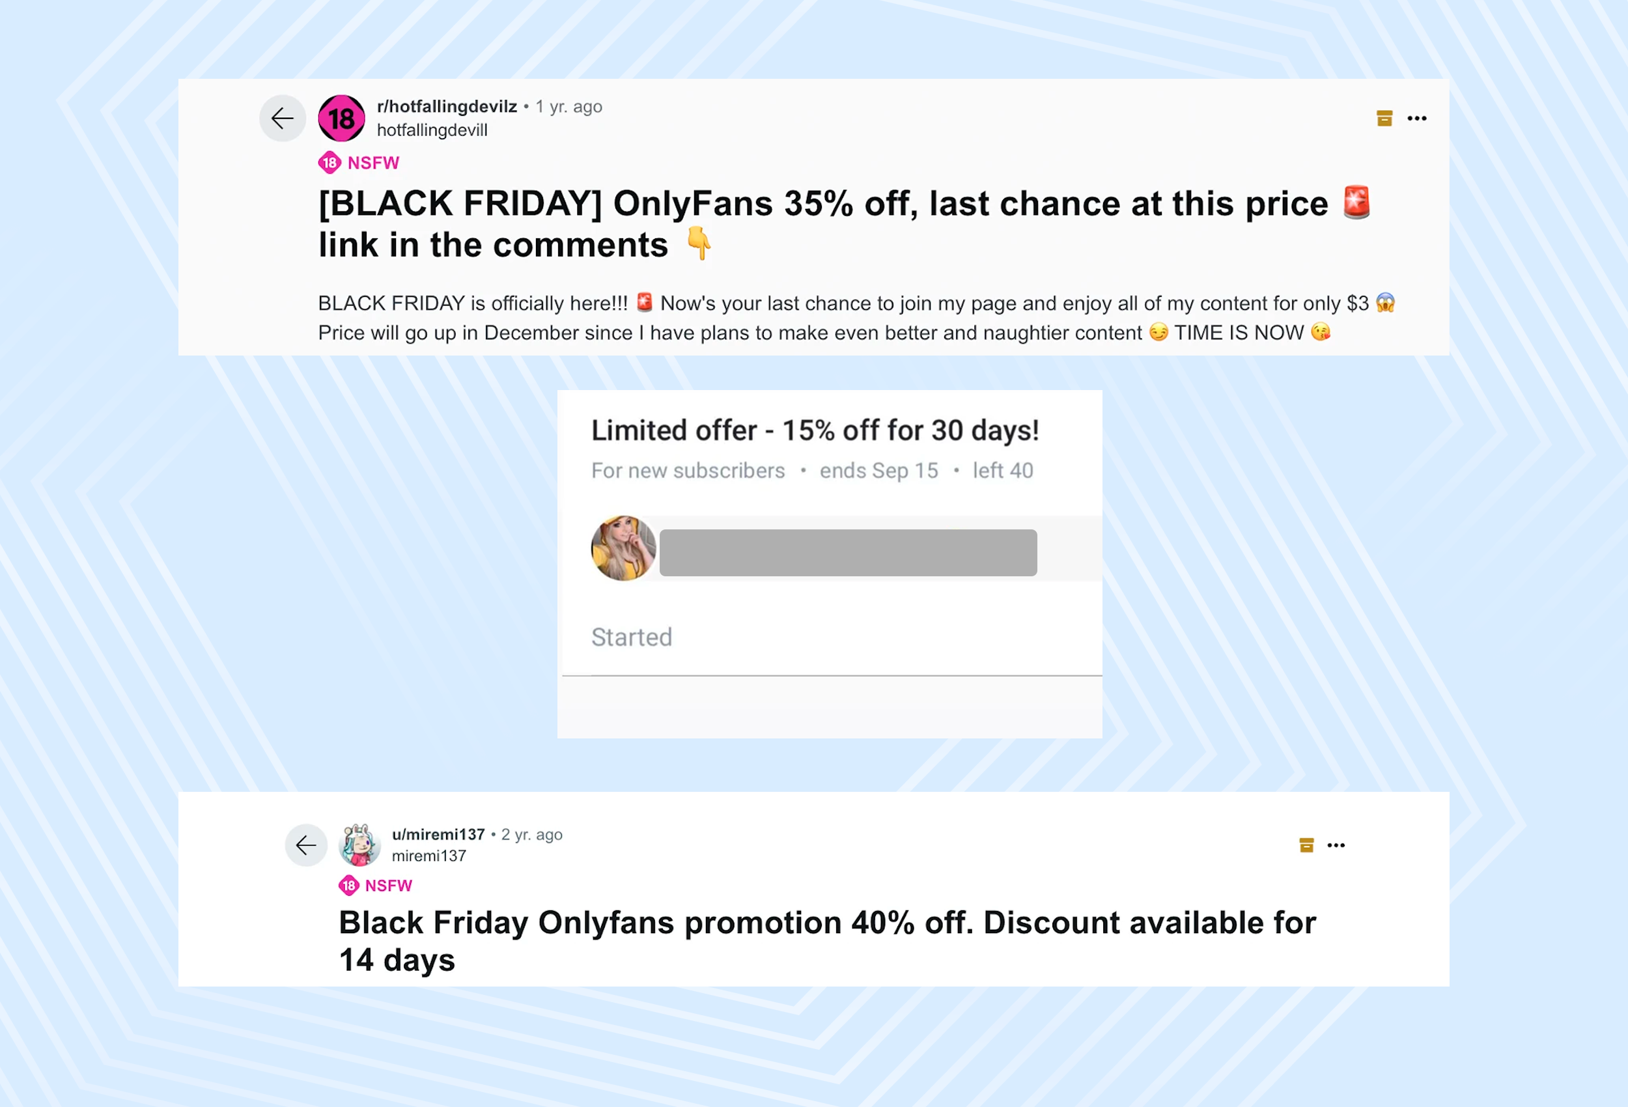Open the three-dot menu on the miremi137 post
The height and width of the screenshot is (1107, 1628).
[x=1336, y=845]
